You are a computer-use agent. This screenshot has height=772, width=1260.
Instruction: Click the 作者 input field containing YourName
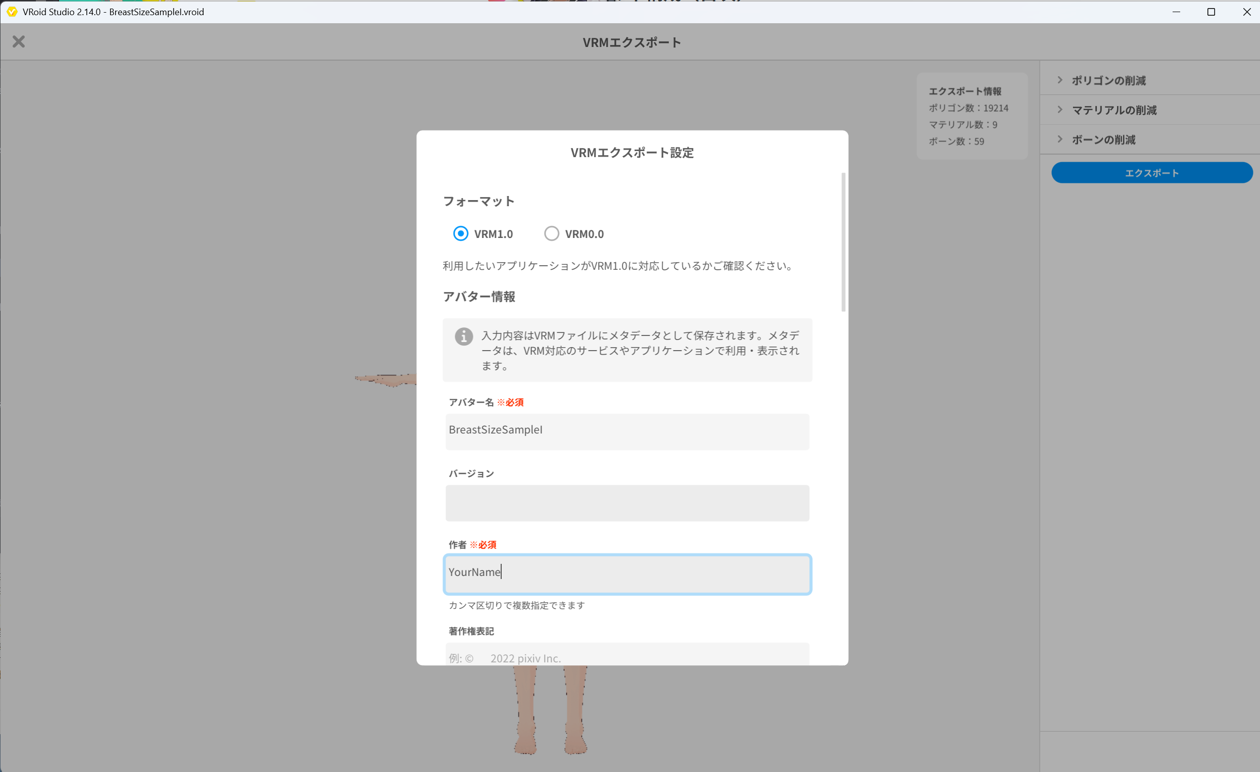(x=627, y=573)
